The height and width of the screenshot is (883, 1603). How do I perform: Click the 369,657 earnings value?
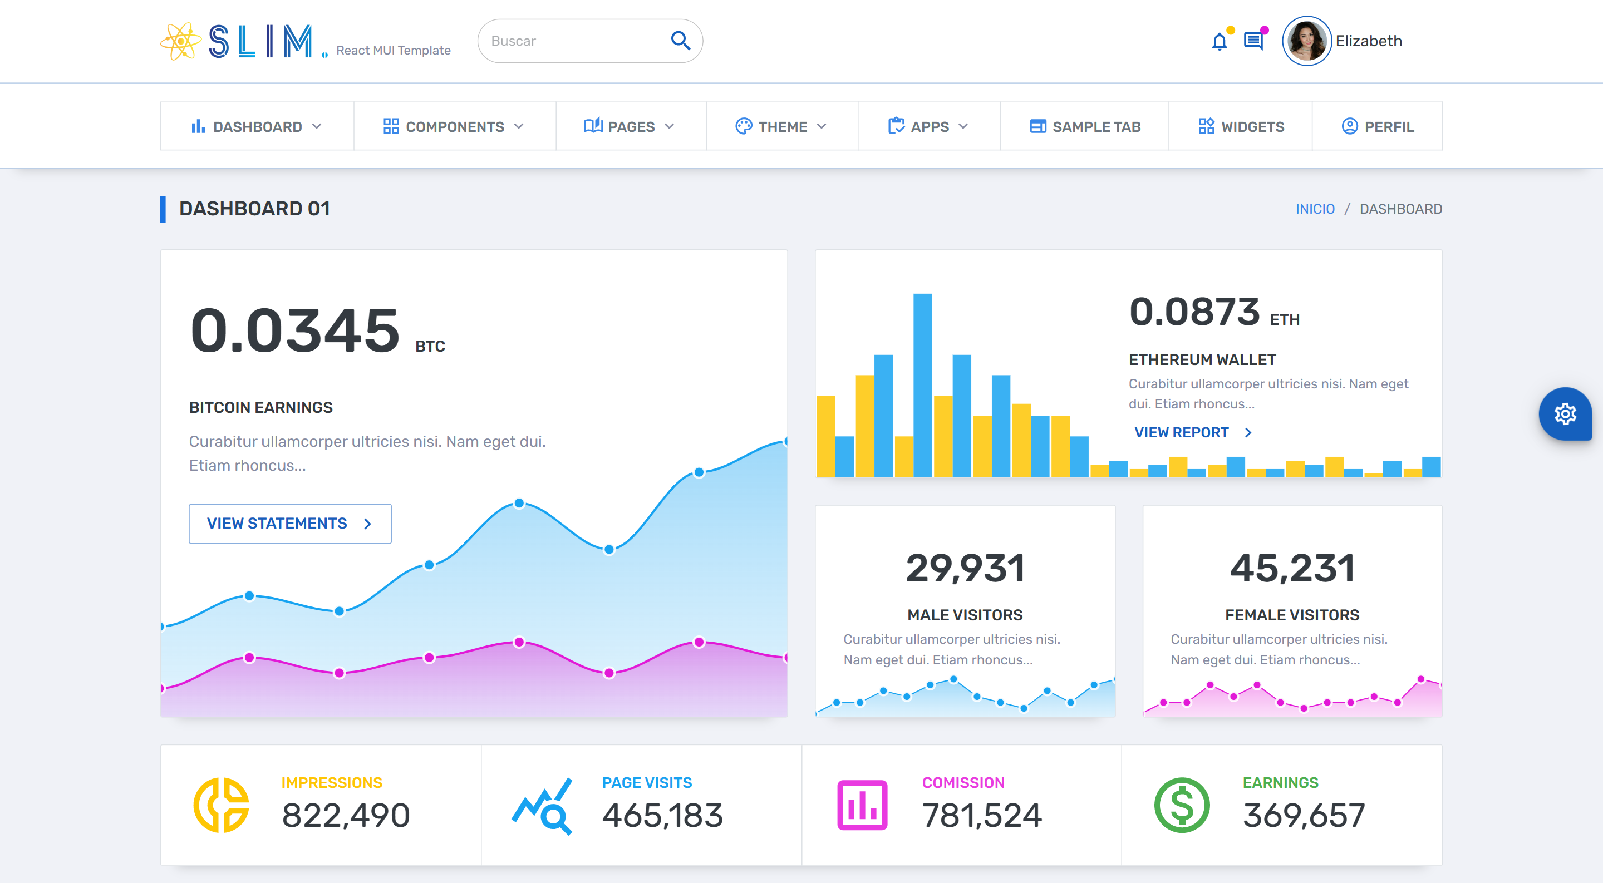pyautogui.click(x=1304, y=816)
